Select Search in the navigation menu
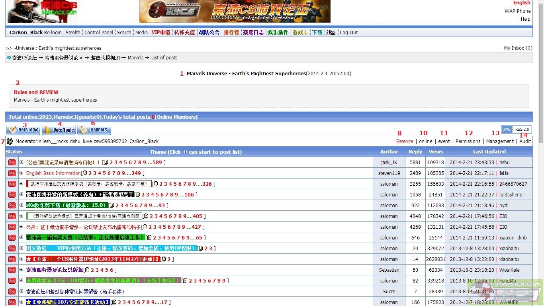544x306 pixels. [124, 33]
